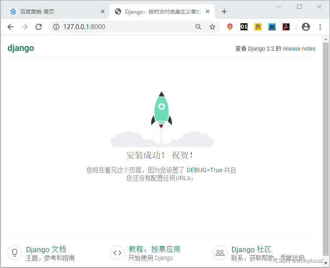Click the scrollbar down arrow
Viewport: 330px width, 268px height.
326,263
